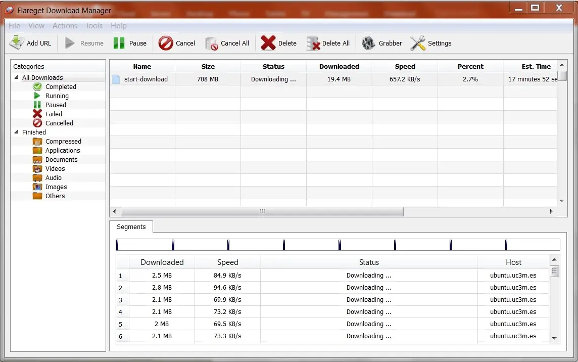Open the View menu
The height and width of the screenshot is (362, 578).
click(36, 25)
